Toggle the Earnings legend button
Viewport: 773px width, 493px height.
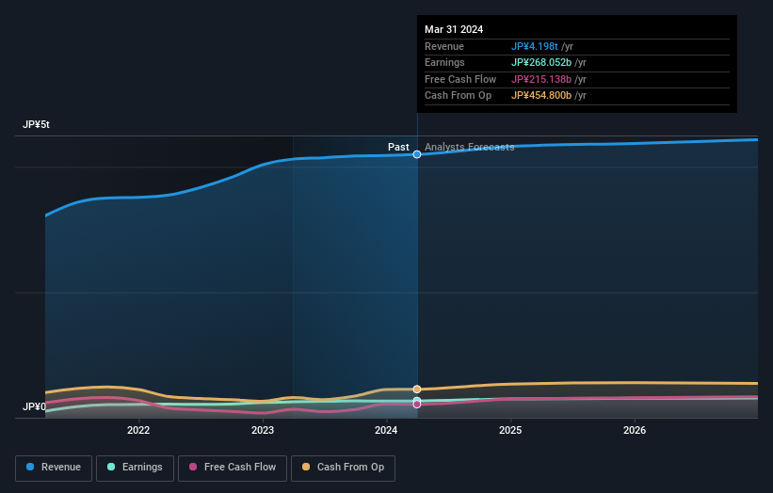tap(135, 468)
